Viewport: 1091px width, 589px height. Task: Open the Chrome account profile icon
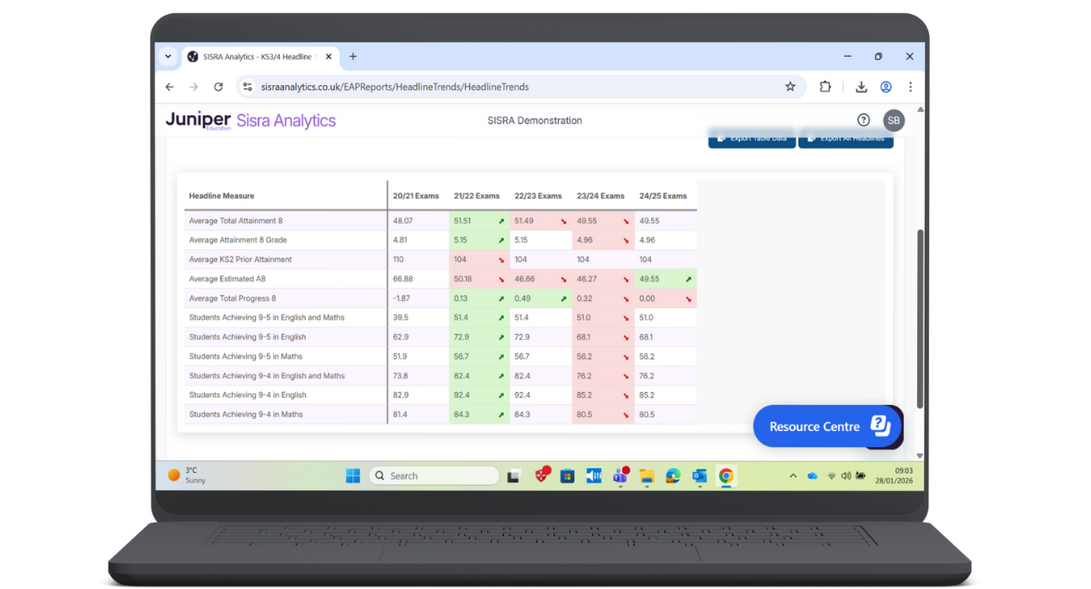pyautogui.click(x=886, y=87)
